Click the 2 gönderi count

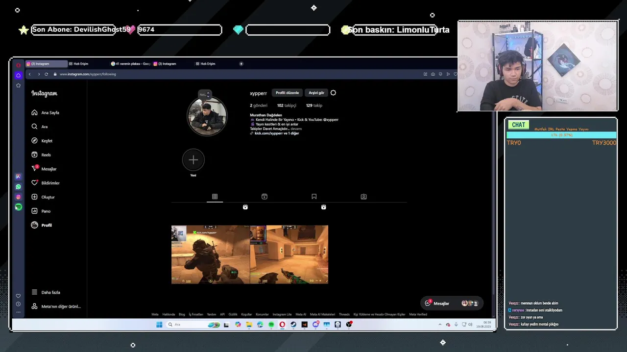(259, 106)
